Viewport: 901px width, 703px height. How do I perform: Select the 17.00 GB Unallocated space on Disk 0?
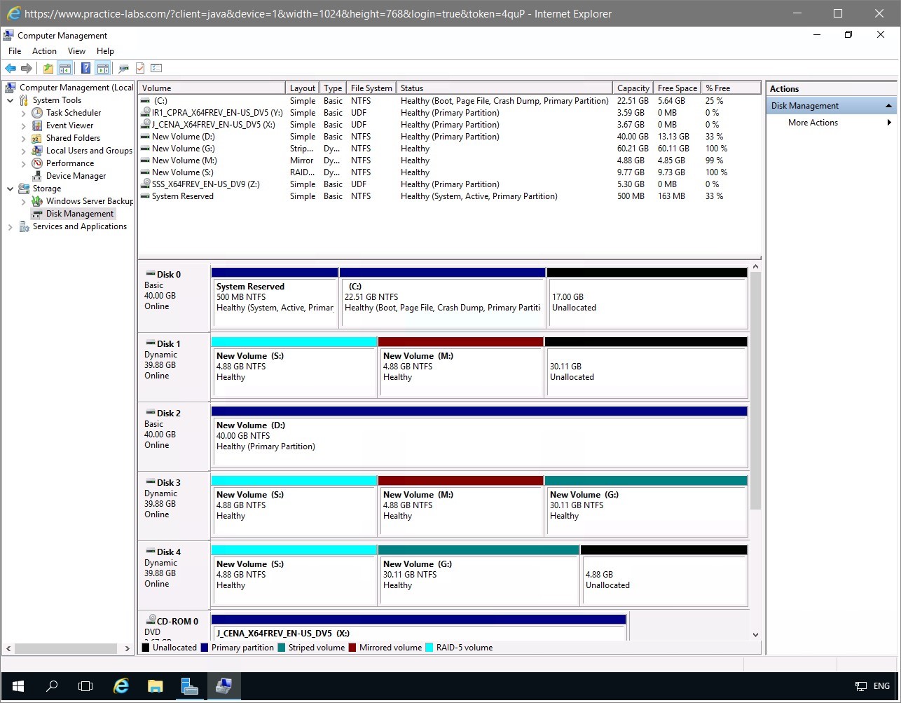click(x=647, y=303)
